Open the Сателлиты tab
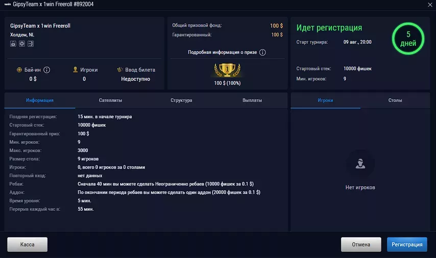 (x=110, y=100)
